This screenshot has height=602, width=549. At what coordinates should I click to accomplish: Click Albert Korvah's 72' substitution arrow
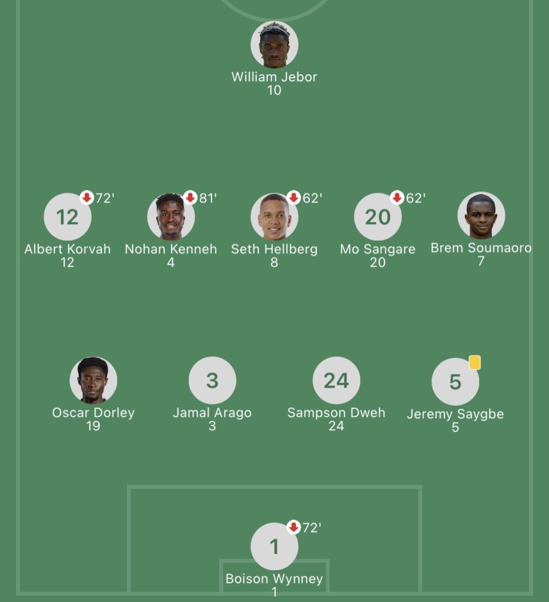click(87, 198)
